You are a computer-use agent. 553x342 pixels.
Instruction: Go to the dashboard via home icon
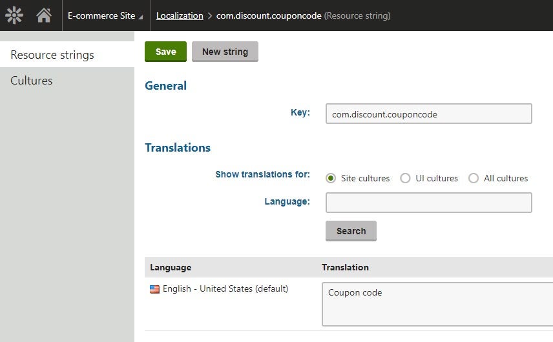click(44, 15)
